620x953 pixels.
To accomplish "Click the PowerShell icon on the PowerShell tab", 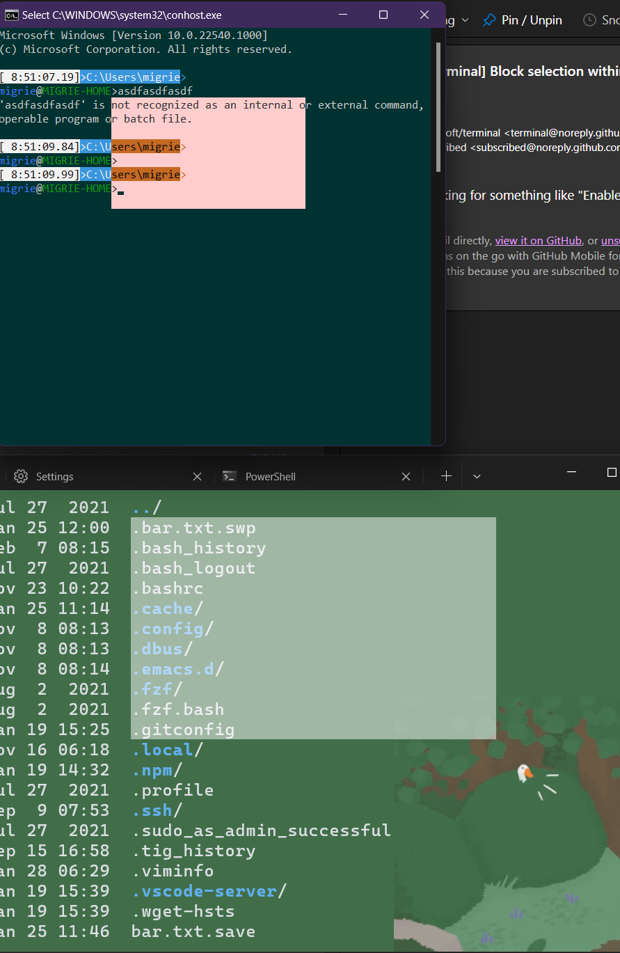I will (x=230, y=476).
